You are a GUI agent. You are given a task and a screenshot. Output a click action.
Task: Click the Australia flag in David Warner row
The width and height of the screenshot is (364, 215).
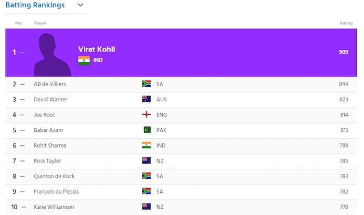(146, 99)
